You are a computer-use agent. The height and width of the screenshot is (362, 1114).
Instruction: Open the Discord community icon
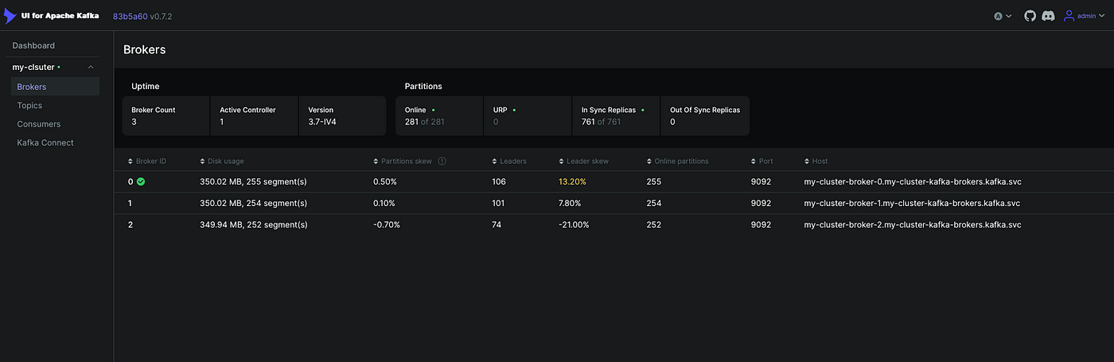point(1048,16)
